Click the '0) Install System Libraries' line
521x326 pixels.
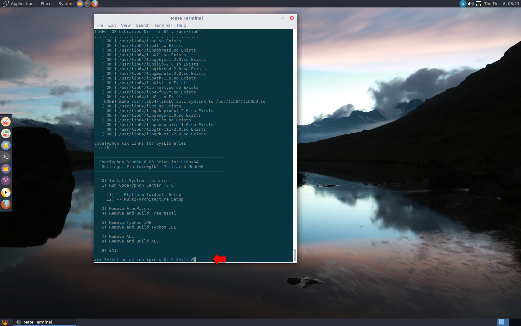click(135, 181)
